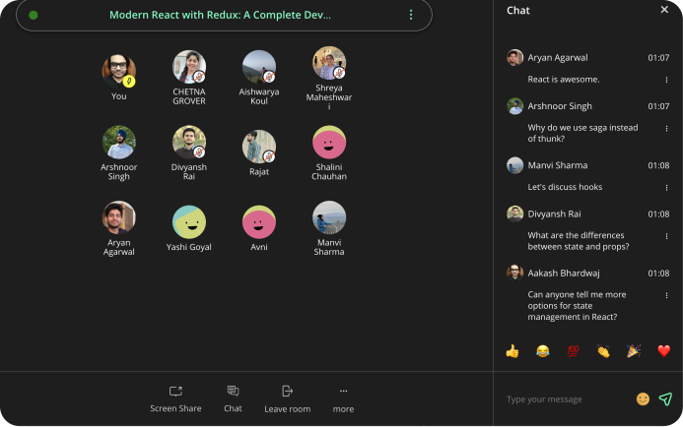This screenshot has width=683, height=427.
Task: Click the green live status dot
Action: [34, 15]
